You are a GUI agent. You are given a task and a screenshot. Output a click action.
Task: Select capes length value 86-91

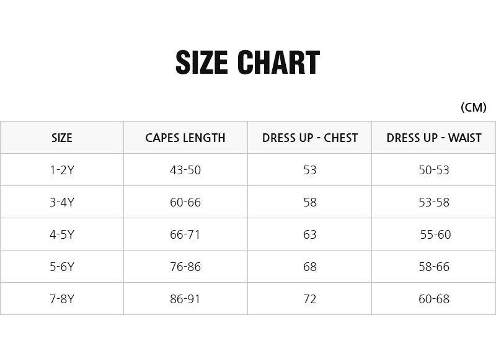point(185,299)
